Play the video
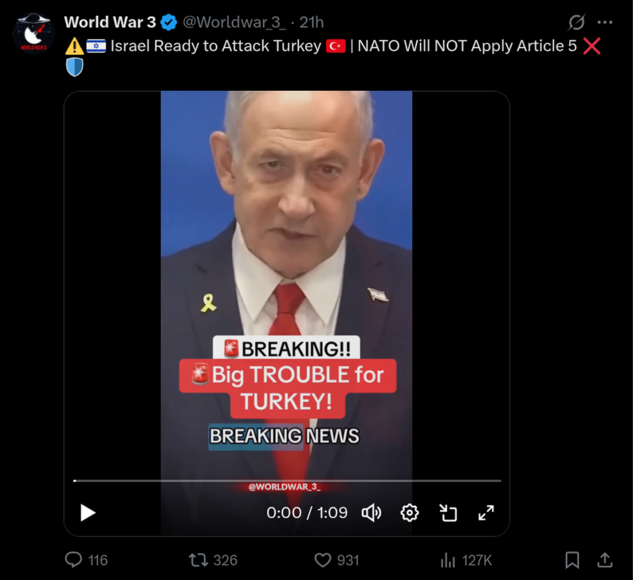 coord(88,513)
